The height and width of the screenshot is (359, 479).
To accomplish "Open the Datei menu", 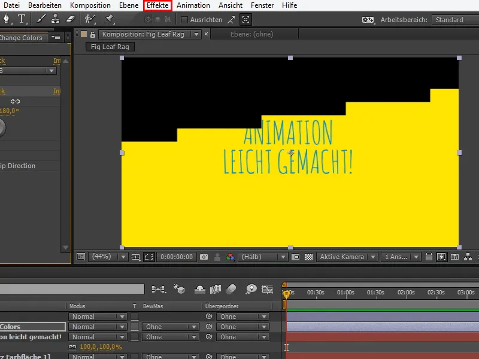I will [11, 5].
